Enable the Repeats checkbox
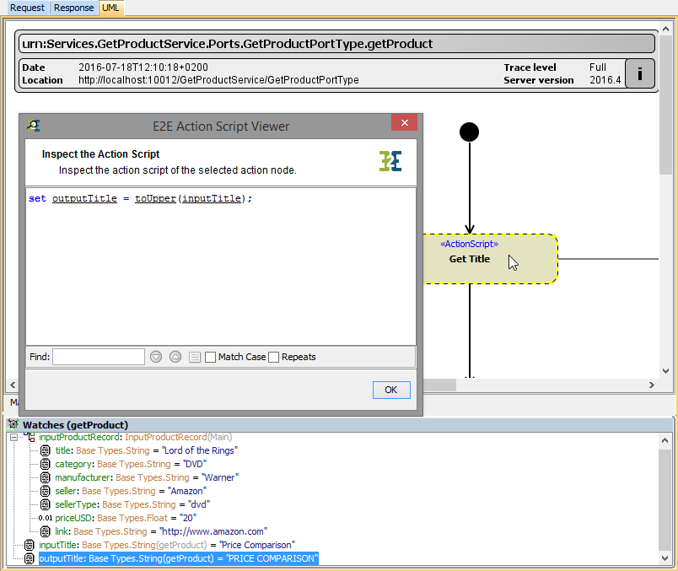Screen dimensions: 678x571 (273, 356)
